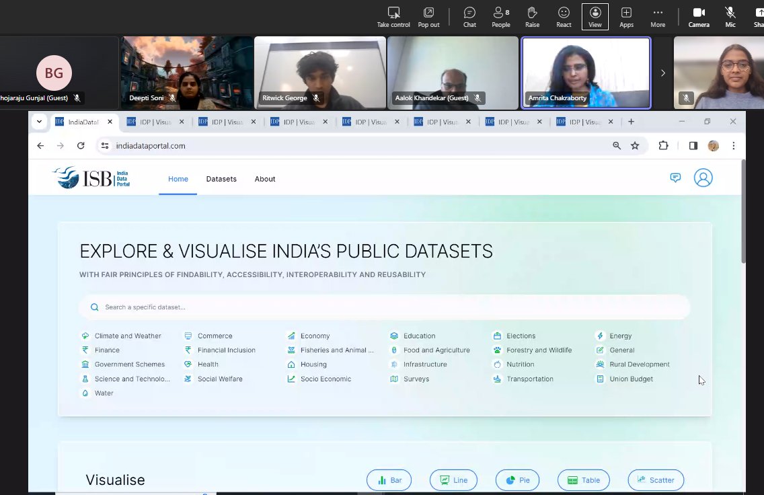Choose the Line chart visualisation
The width and height of the screenshot is (764, 495).
[453, 480]
